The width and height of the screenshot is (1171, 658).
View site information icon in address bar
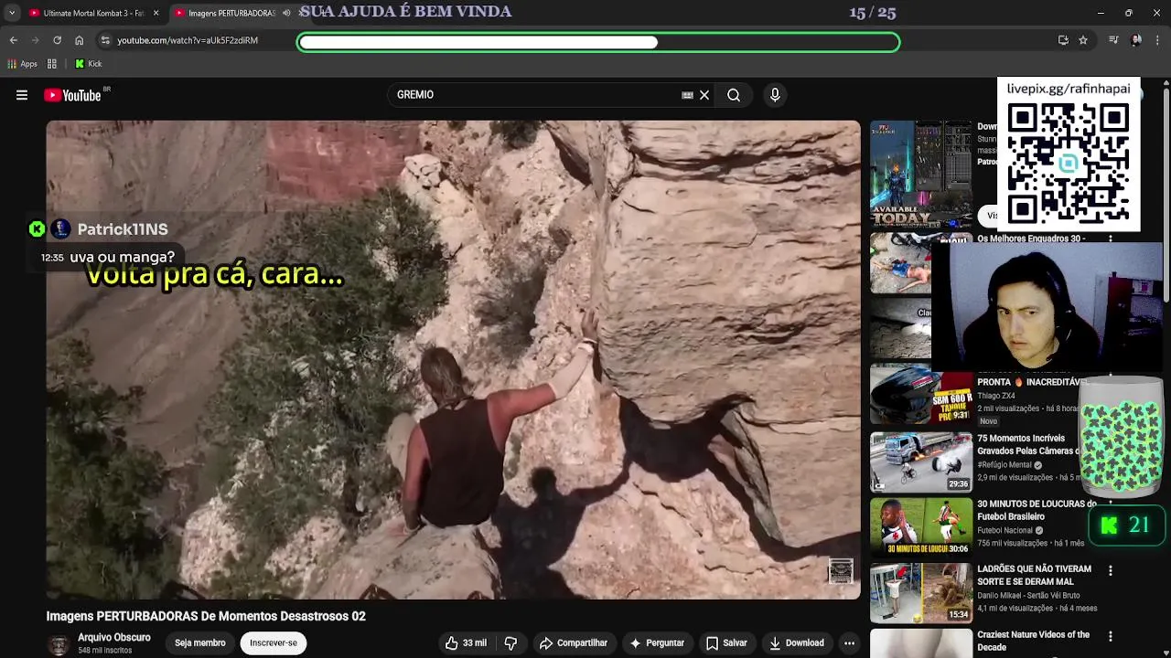pyautogui.click(x=105, y=40)
